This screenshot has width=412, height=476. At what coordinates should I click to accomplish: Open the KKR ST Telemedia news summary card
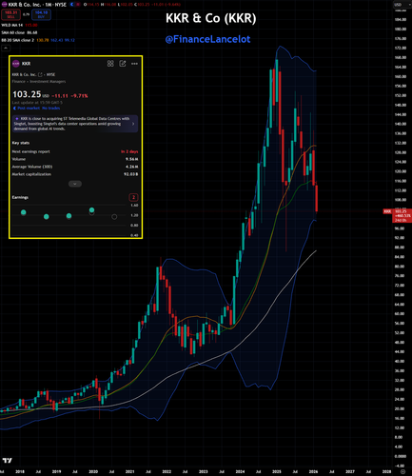(75, 124)
